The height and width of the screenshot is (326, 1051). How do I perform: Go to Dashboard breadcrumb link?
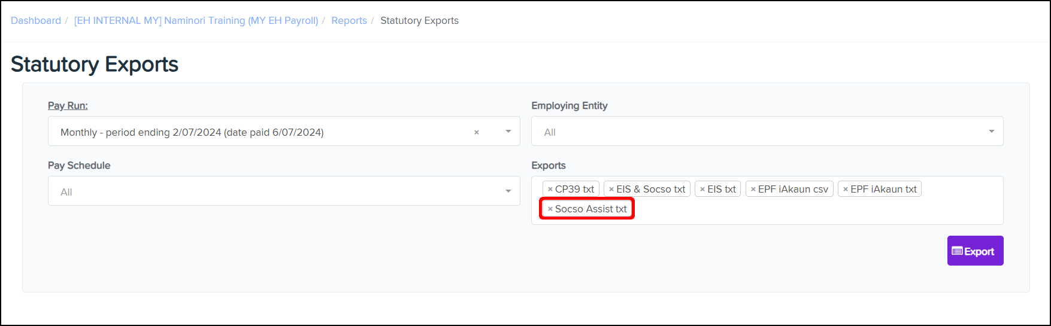tap(36, 20)
